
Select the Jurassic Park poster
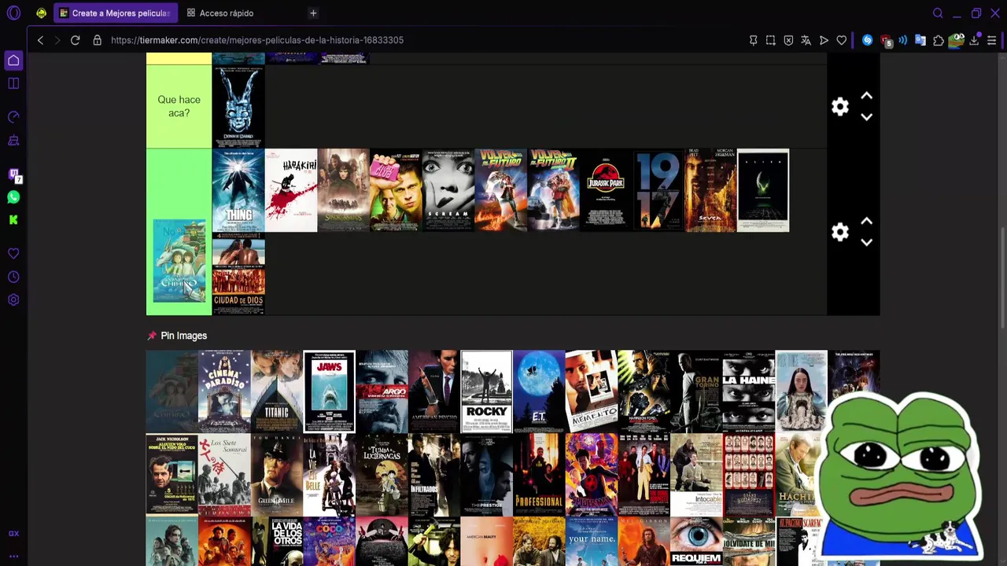[x=606, y=190]
